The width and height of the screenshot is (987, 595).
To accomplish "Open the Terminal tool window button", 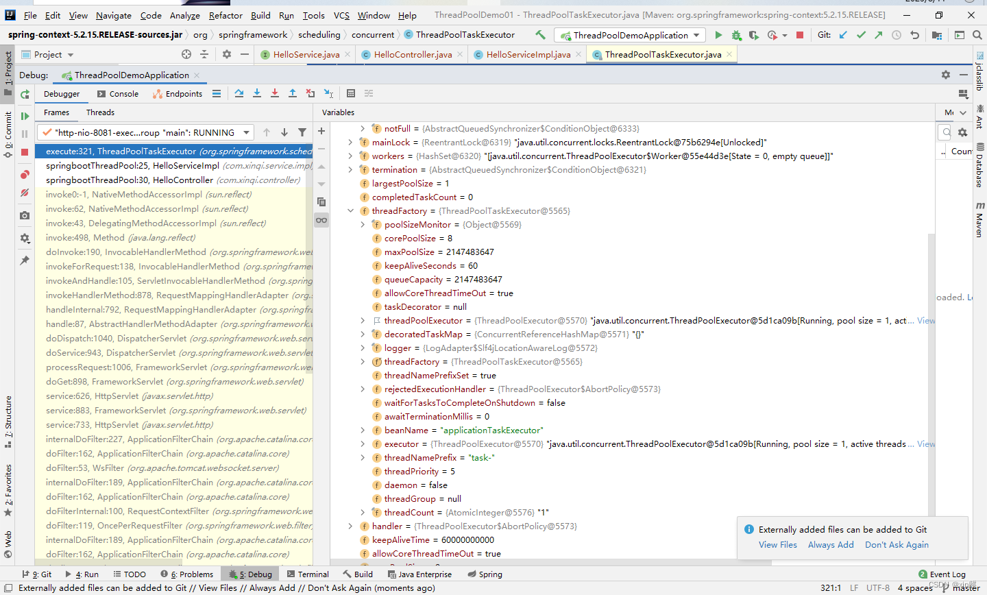I will 308,574.
